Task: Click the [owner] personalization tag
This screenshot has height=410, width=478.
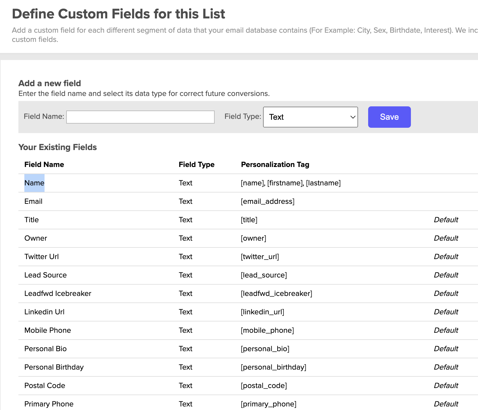Action: [254, 238]
